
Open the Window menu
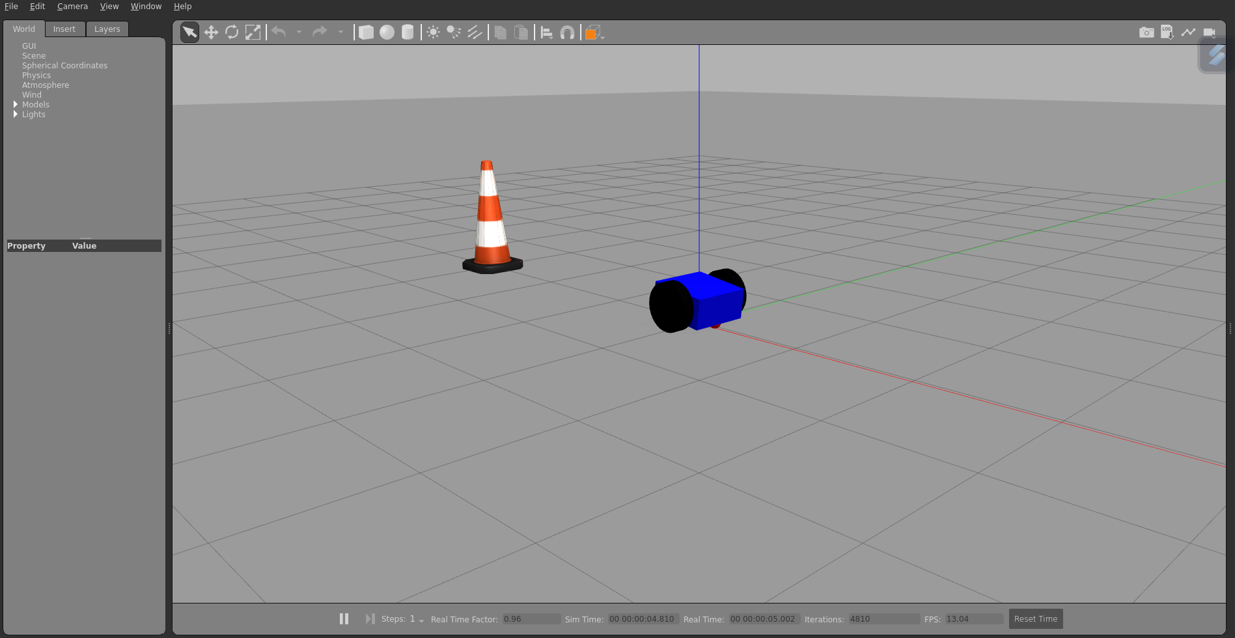coord(146,7)
